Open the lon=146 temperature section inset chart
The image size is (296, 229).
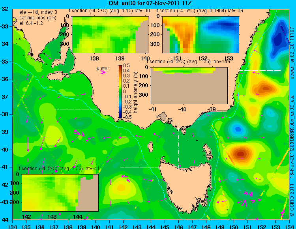(x=189, y=86)
